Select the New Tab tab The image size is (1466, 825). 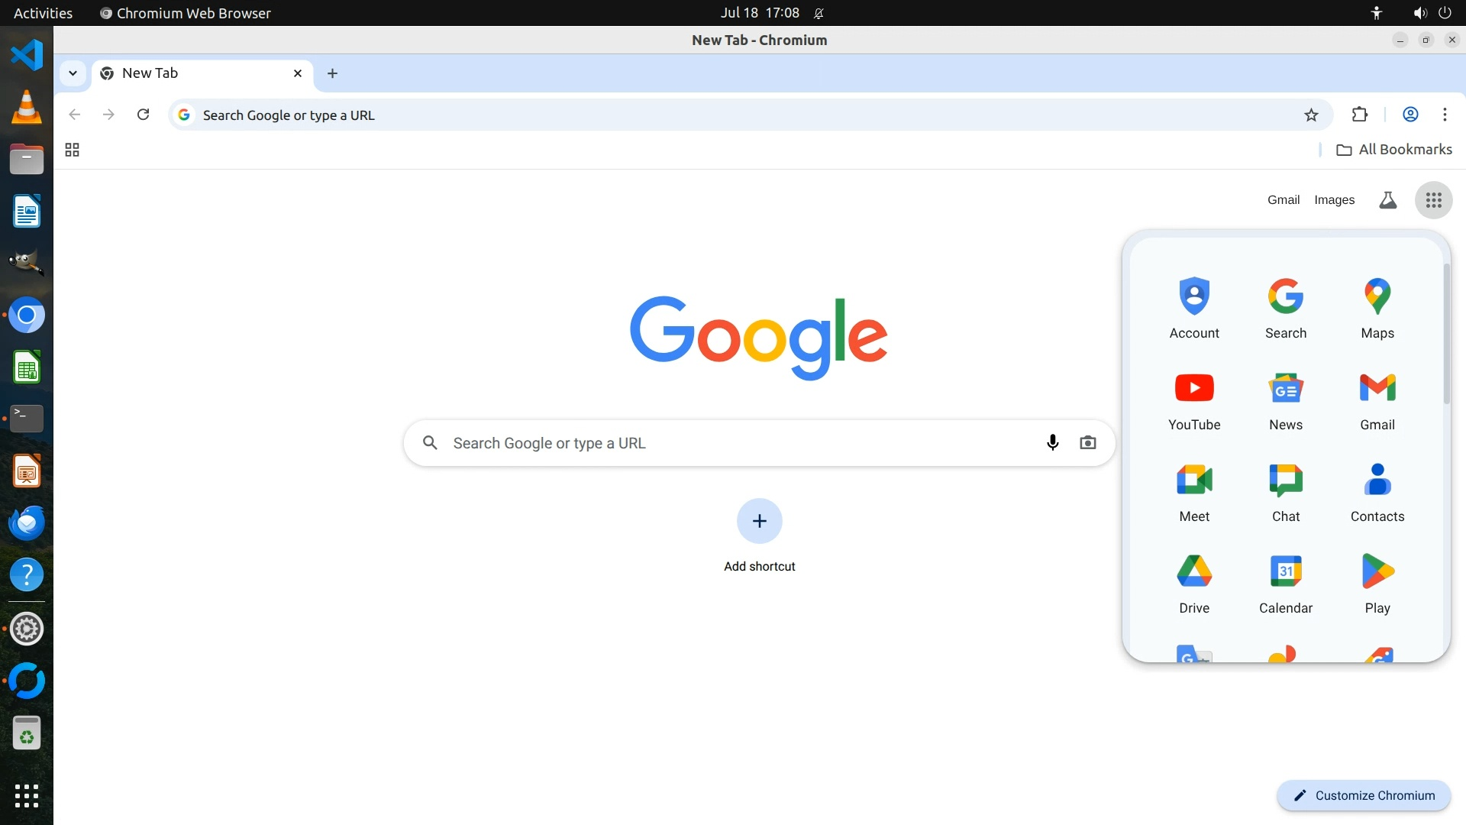point(191,73)
